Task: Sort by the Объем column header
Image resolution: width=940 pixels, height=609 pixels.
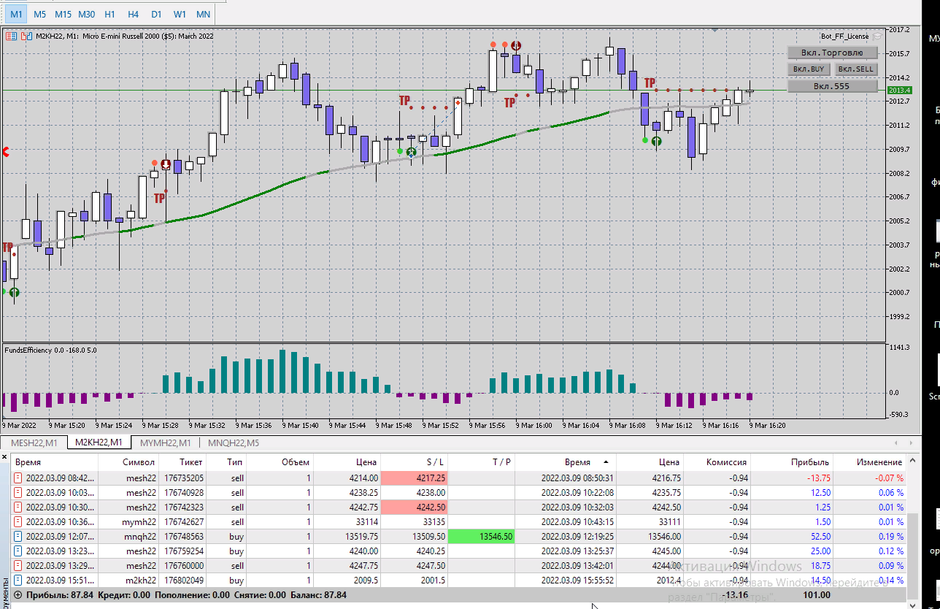Action: pos(280,462)
